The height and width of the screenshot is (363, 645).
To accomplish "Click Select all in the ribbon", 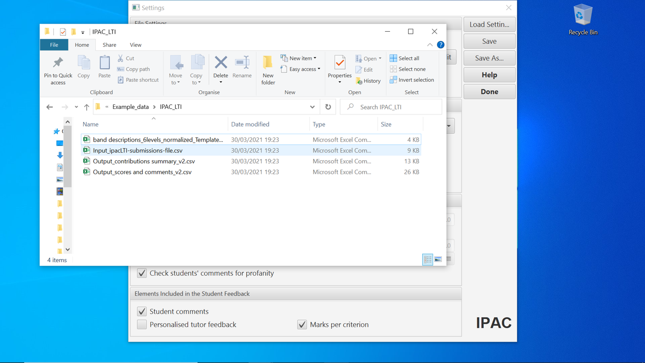I will [404, 58].
